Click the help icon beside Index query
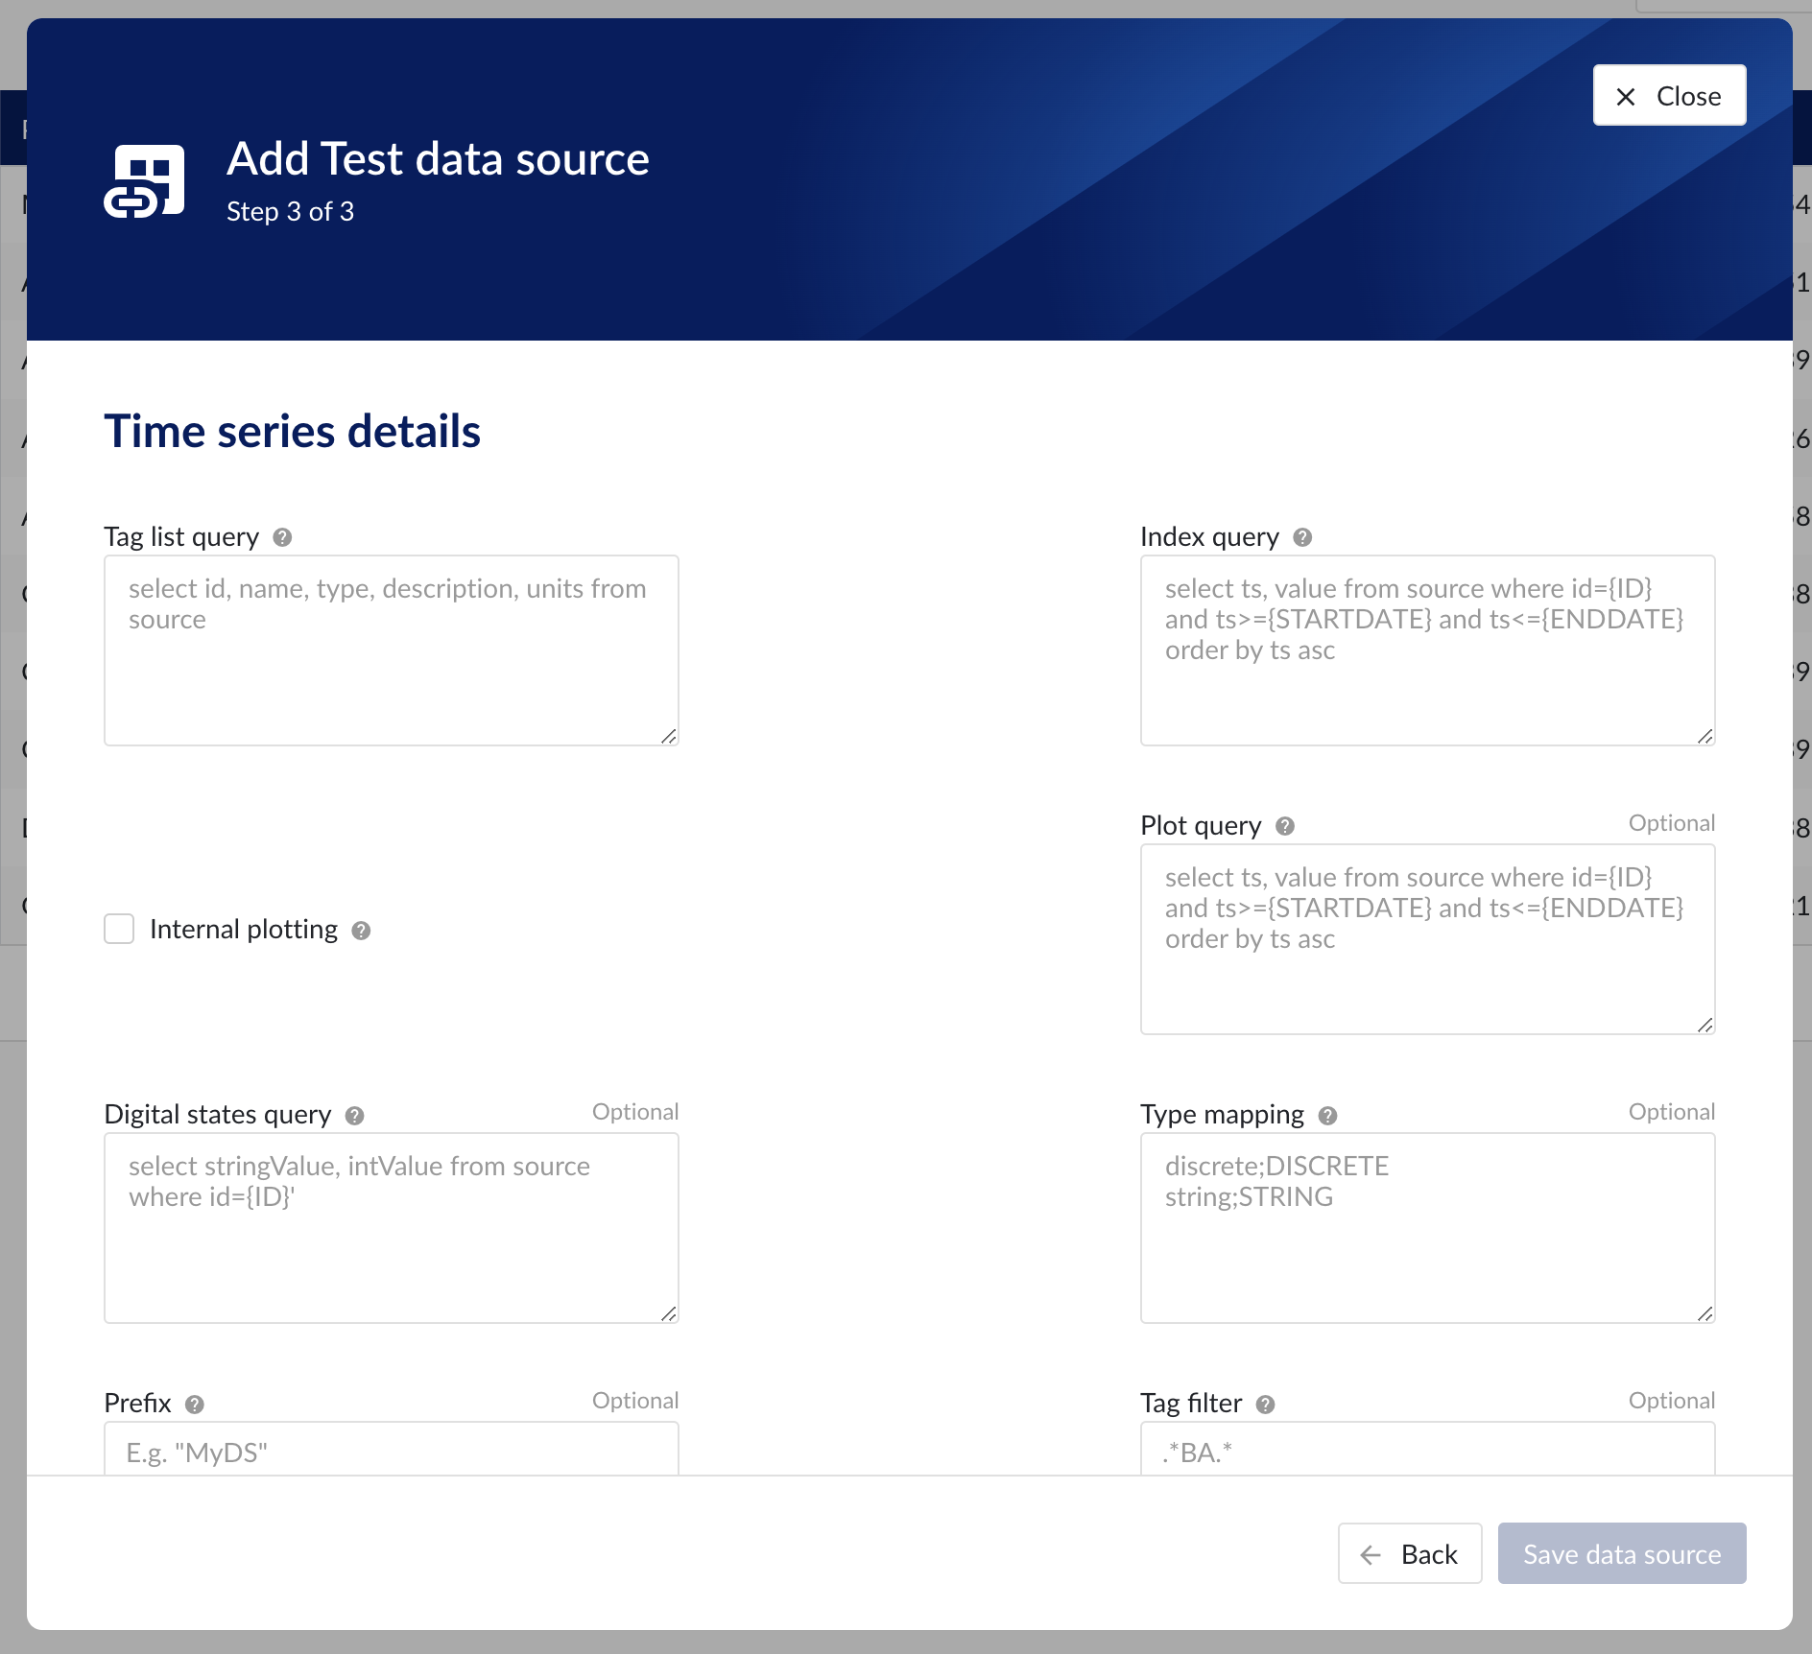The width and height of the screenshot is (1812, 1654). click(1302, 537)
